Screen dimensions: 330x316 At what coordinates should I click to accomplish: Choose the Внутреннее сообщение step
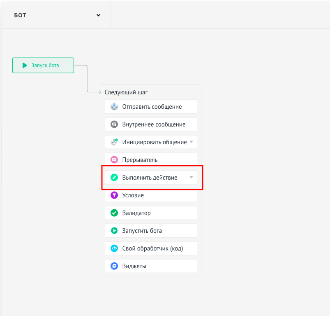coord(151,124)
